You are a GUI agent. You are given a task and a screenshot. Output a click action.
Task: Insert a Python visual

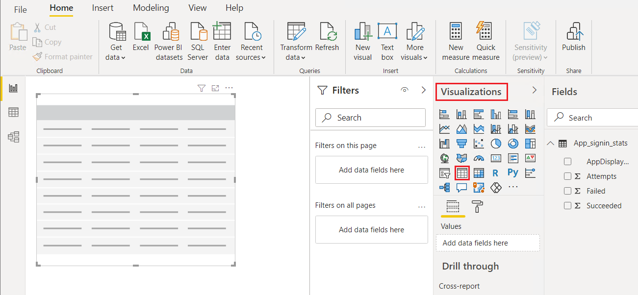pos(513,172)
